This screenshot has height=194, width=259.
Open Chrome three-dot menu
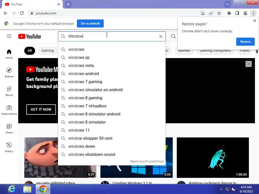pos(253,13)
